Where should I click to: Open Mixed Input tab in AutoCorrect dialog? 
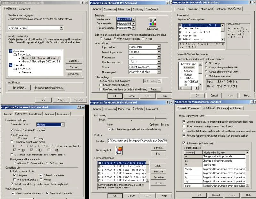[207, 9]
